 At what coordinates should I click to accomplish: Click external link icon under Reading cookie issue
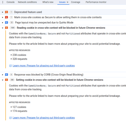point(10,66)
